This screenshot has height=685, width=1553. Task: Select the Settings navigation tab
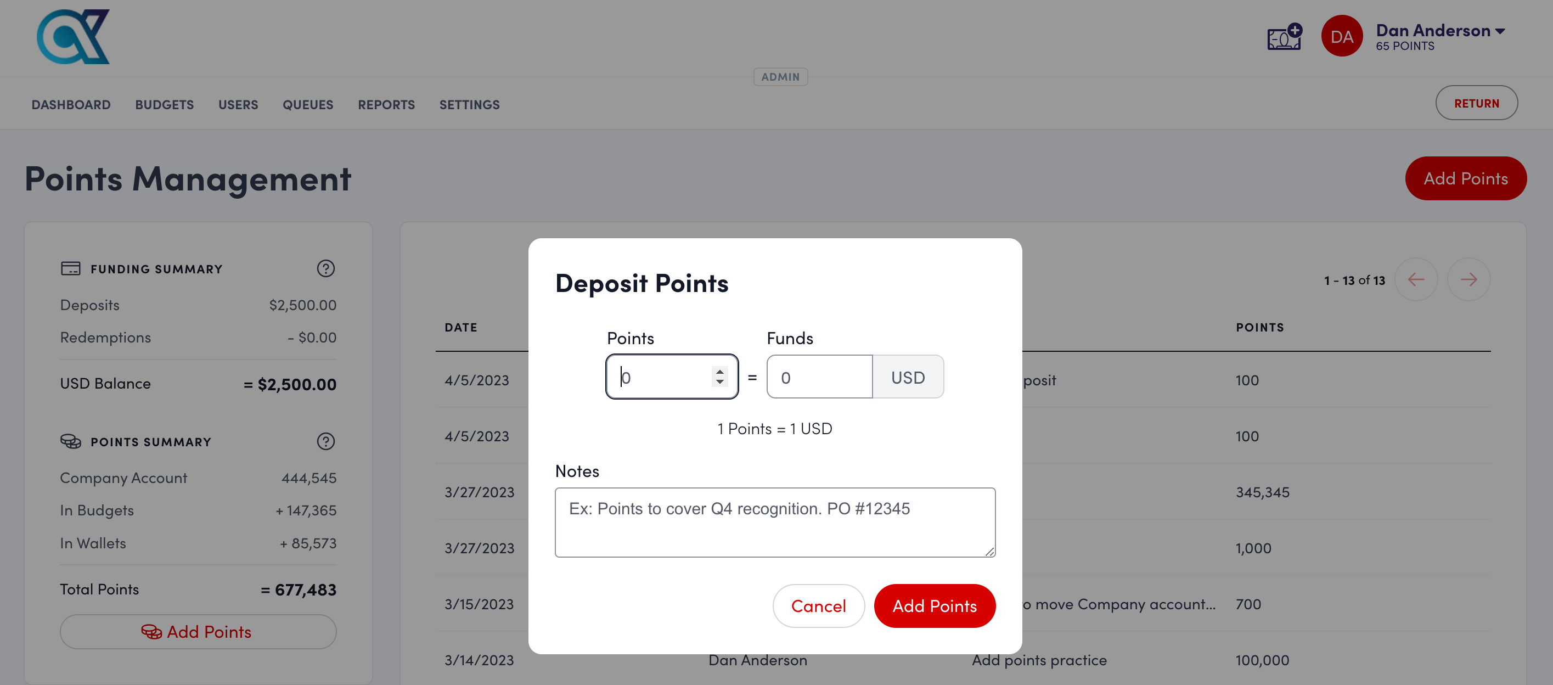[x=470, y=104]
